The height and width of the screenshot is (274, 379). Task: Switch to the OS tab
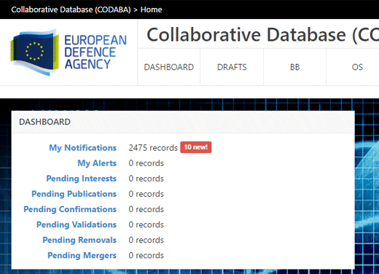point(357,67)
